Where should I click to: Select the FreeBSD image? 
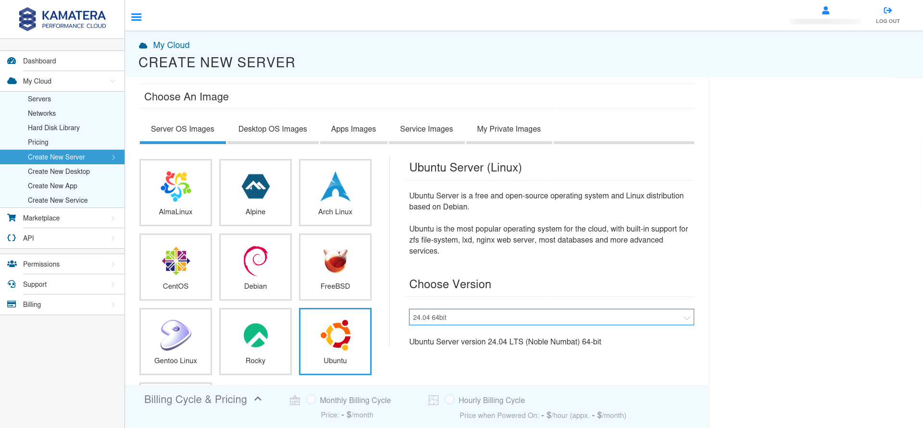[335, 267]
